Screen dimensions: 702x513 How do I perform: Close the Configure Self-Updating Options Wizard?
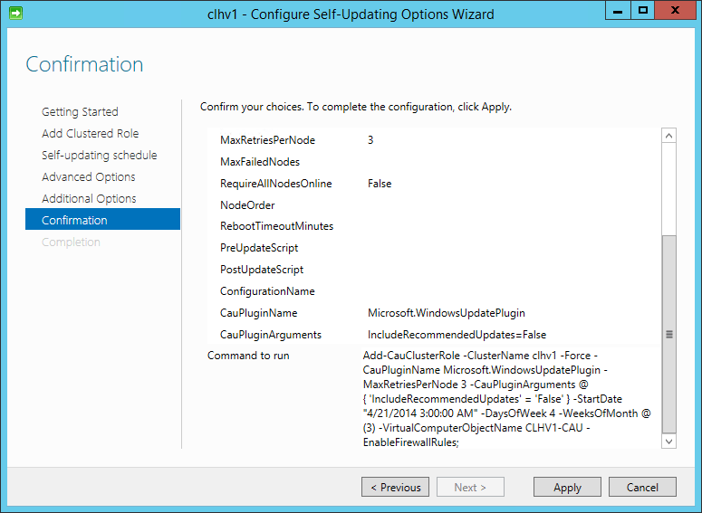(675, 10)
